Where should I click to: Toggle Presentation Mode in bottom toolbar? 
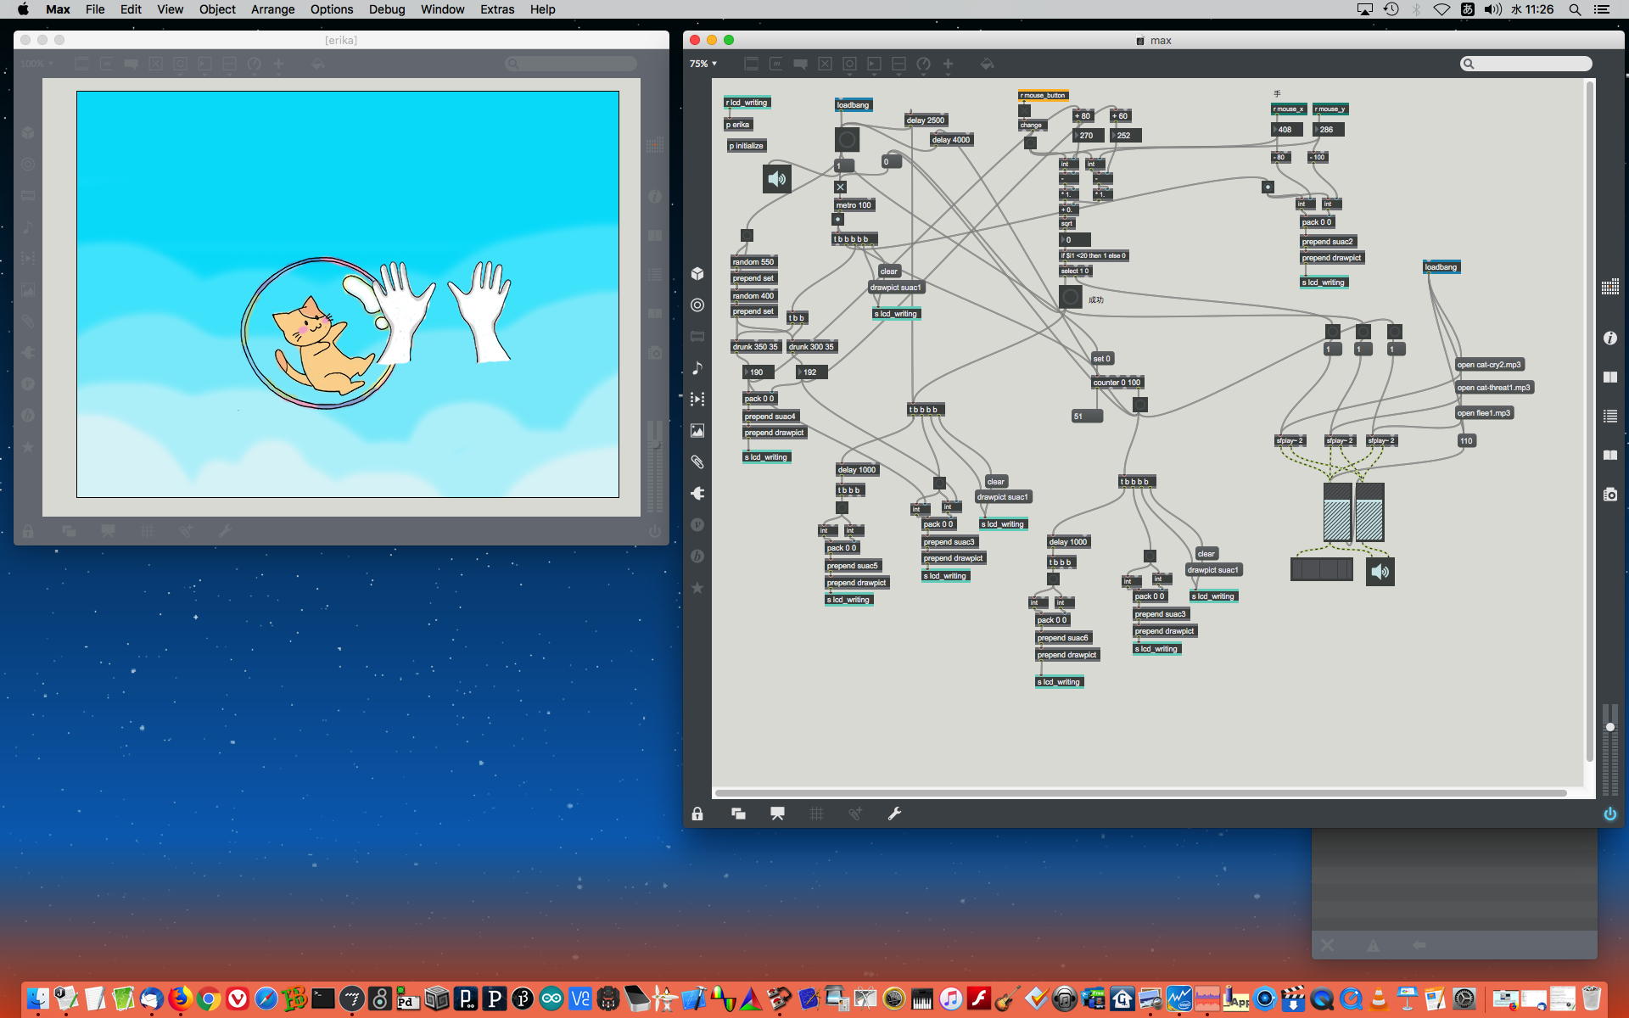[x=777, y=814]
